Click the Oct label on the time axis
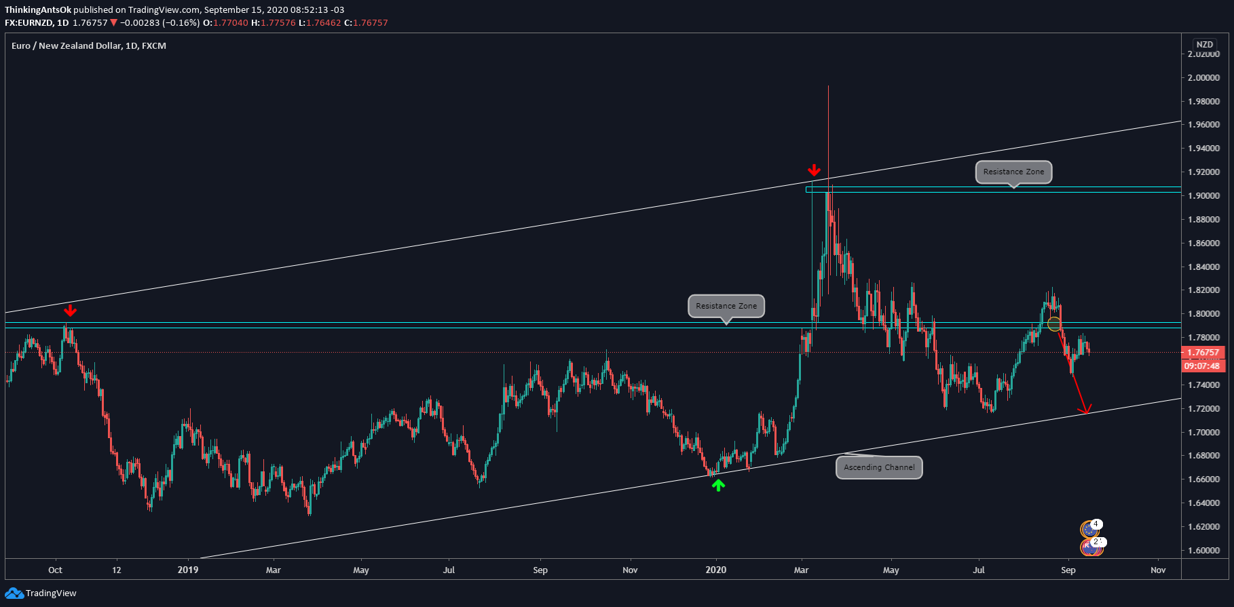This screenshot has width=1234, height=607. click(55, 570)
